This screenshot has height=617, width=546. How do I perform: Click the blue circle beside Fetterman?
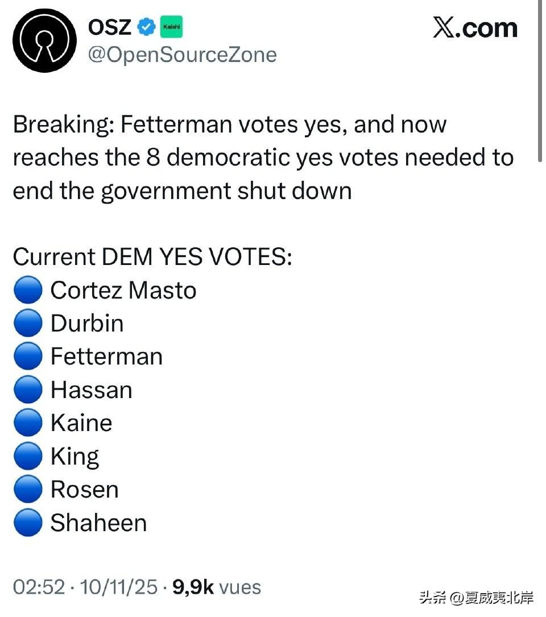(28, 357)
